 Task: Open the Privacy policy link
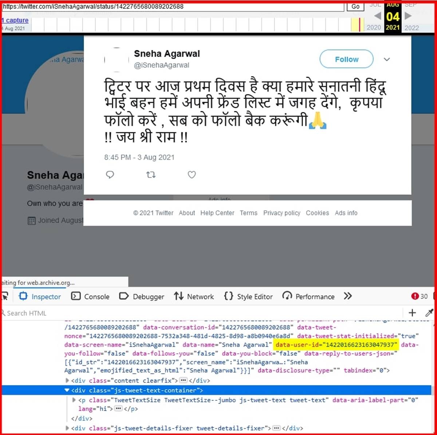282,213
